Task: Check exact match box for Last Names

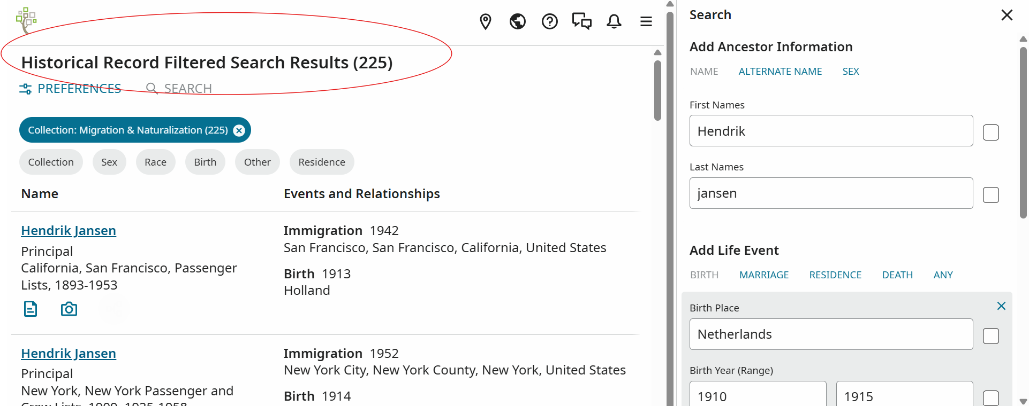Action: tap(991, 195)
